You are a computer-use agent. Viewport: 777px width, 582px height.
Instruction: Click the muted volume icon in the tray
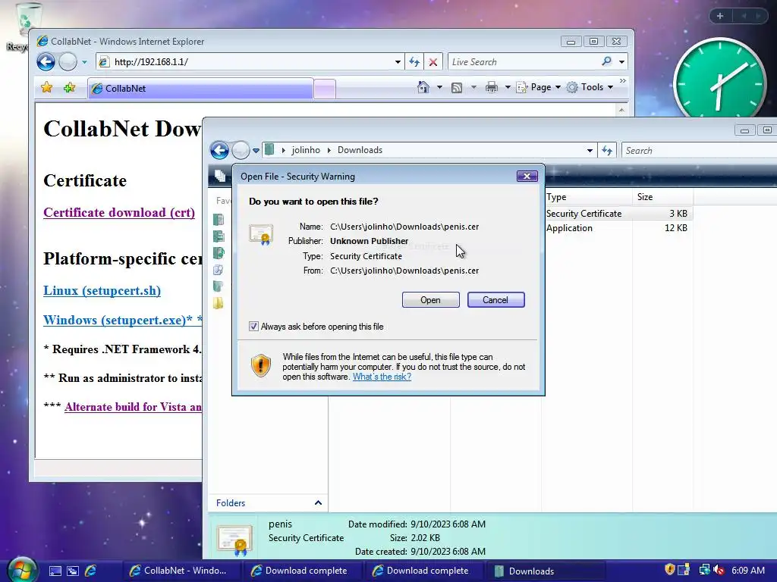click(719, 570)
